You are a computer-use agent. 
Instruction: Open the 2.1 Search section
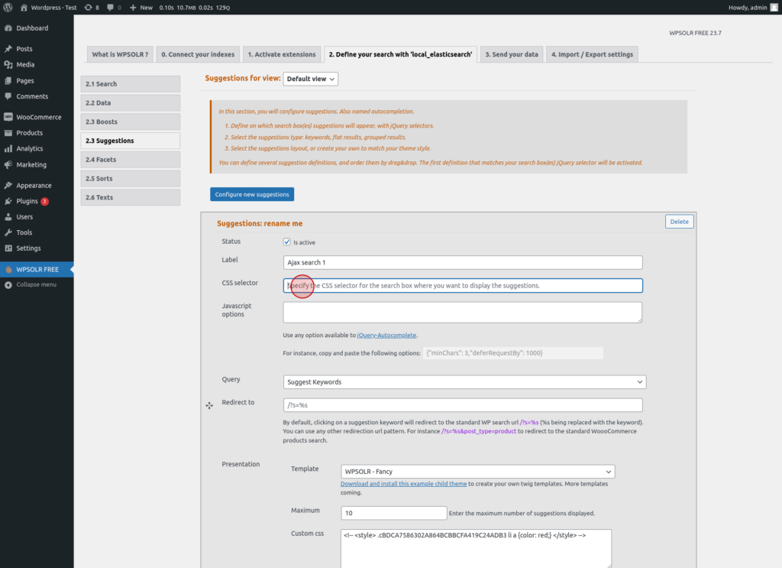point(130,84)
